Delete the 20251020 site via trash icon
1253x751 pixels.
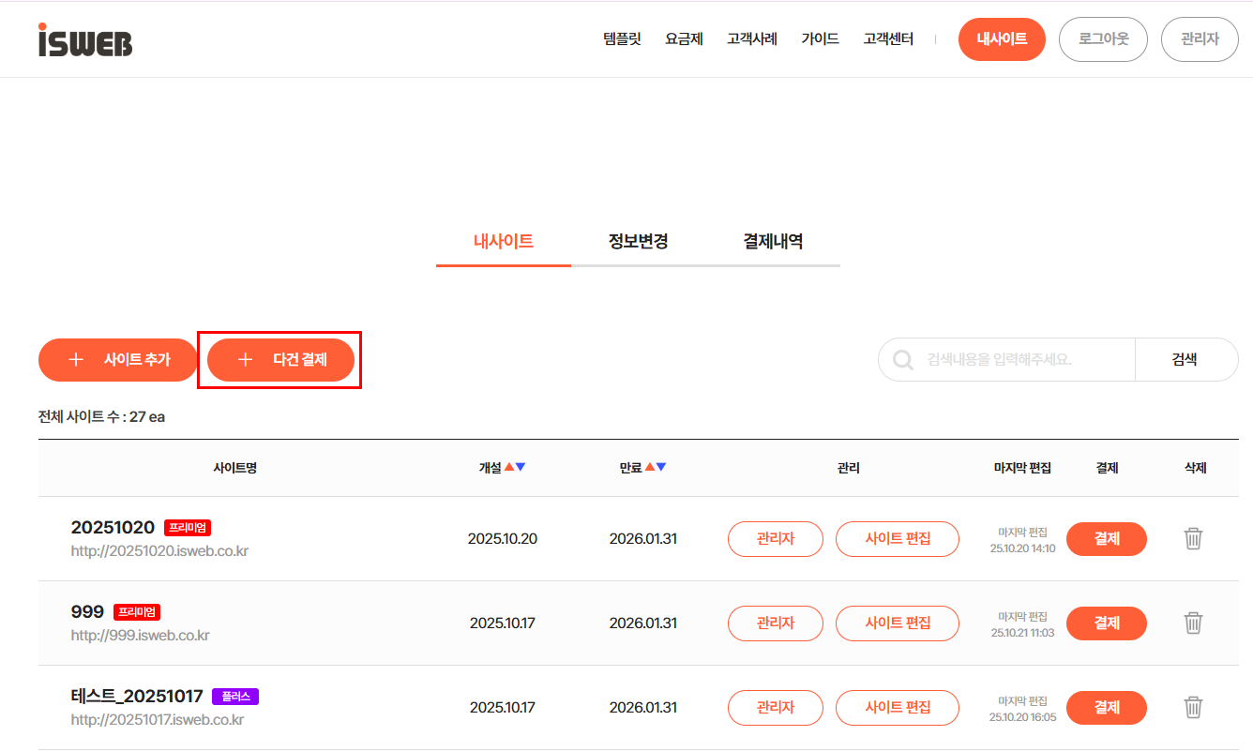1193,539
